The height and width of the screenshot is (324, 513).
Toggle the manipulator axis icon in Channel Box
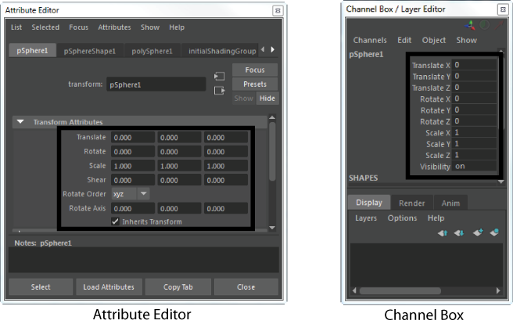470,26
